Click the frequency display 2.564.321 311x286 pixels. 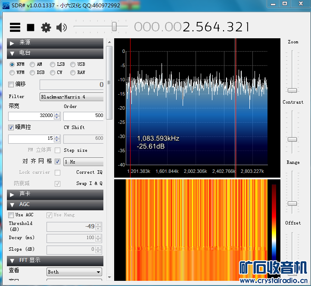pyautogui.click(x=216, y=27)
